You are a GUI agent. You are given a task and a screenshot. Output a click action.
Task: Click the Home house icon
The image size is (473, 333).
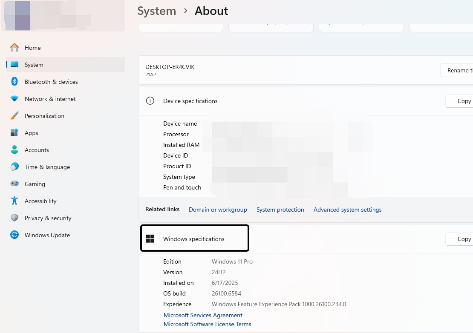[14, 48]
